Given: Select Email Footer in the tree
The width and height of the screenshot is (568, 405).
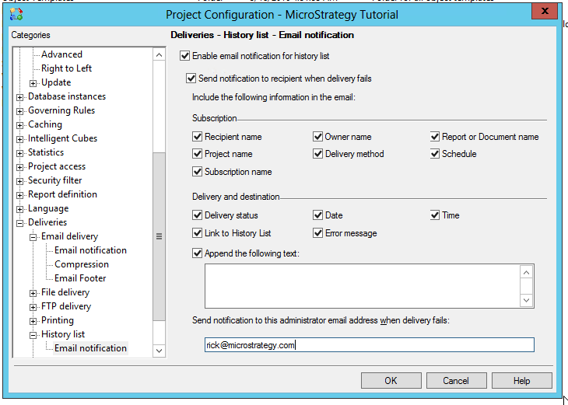Looking at the screenshot, I should 80,278.
